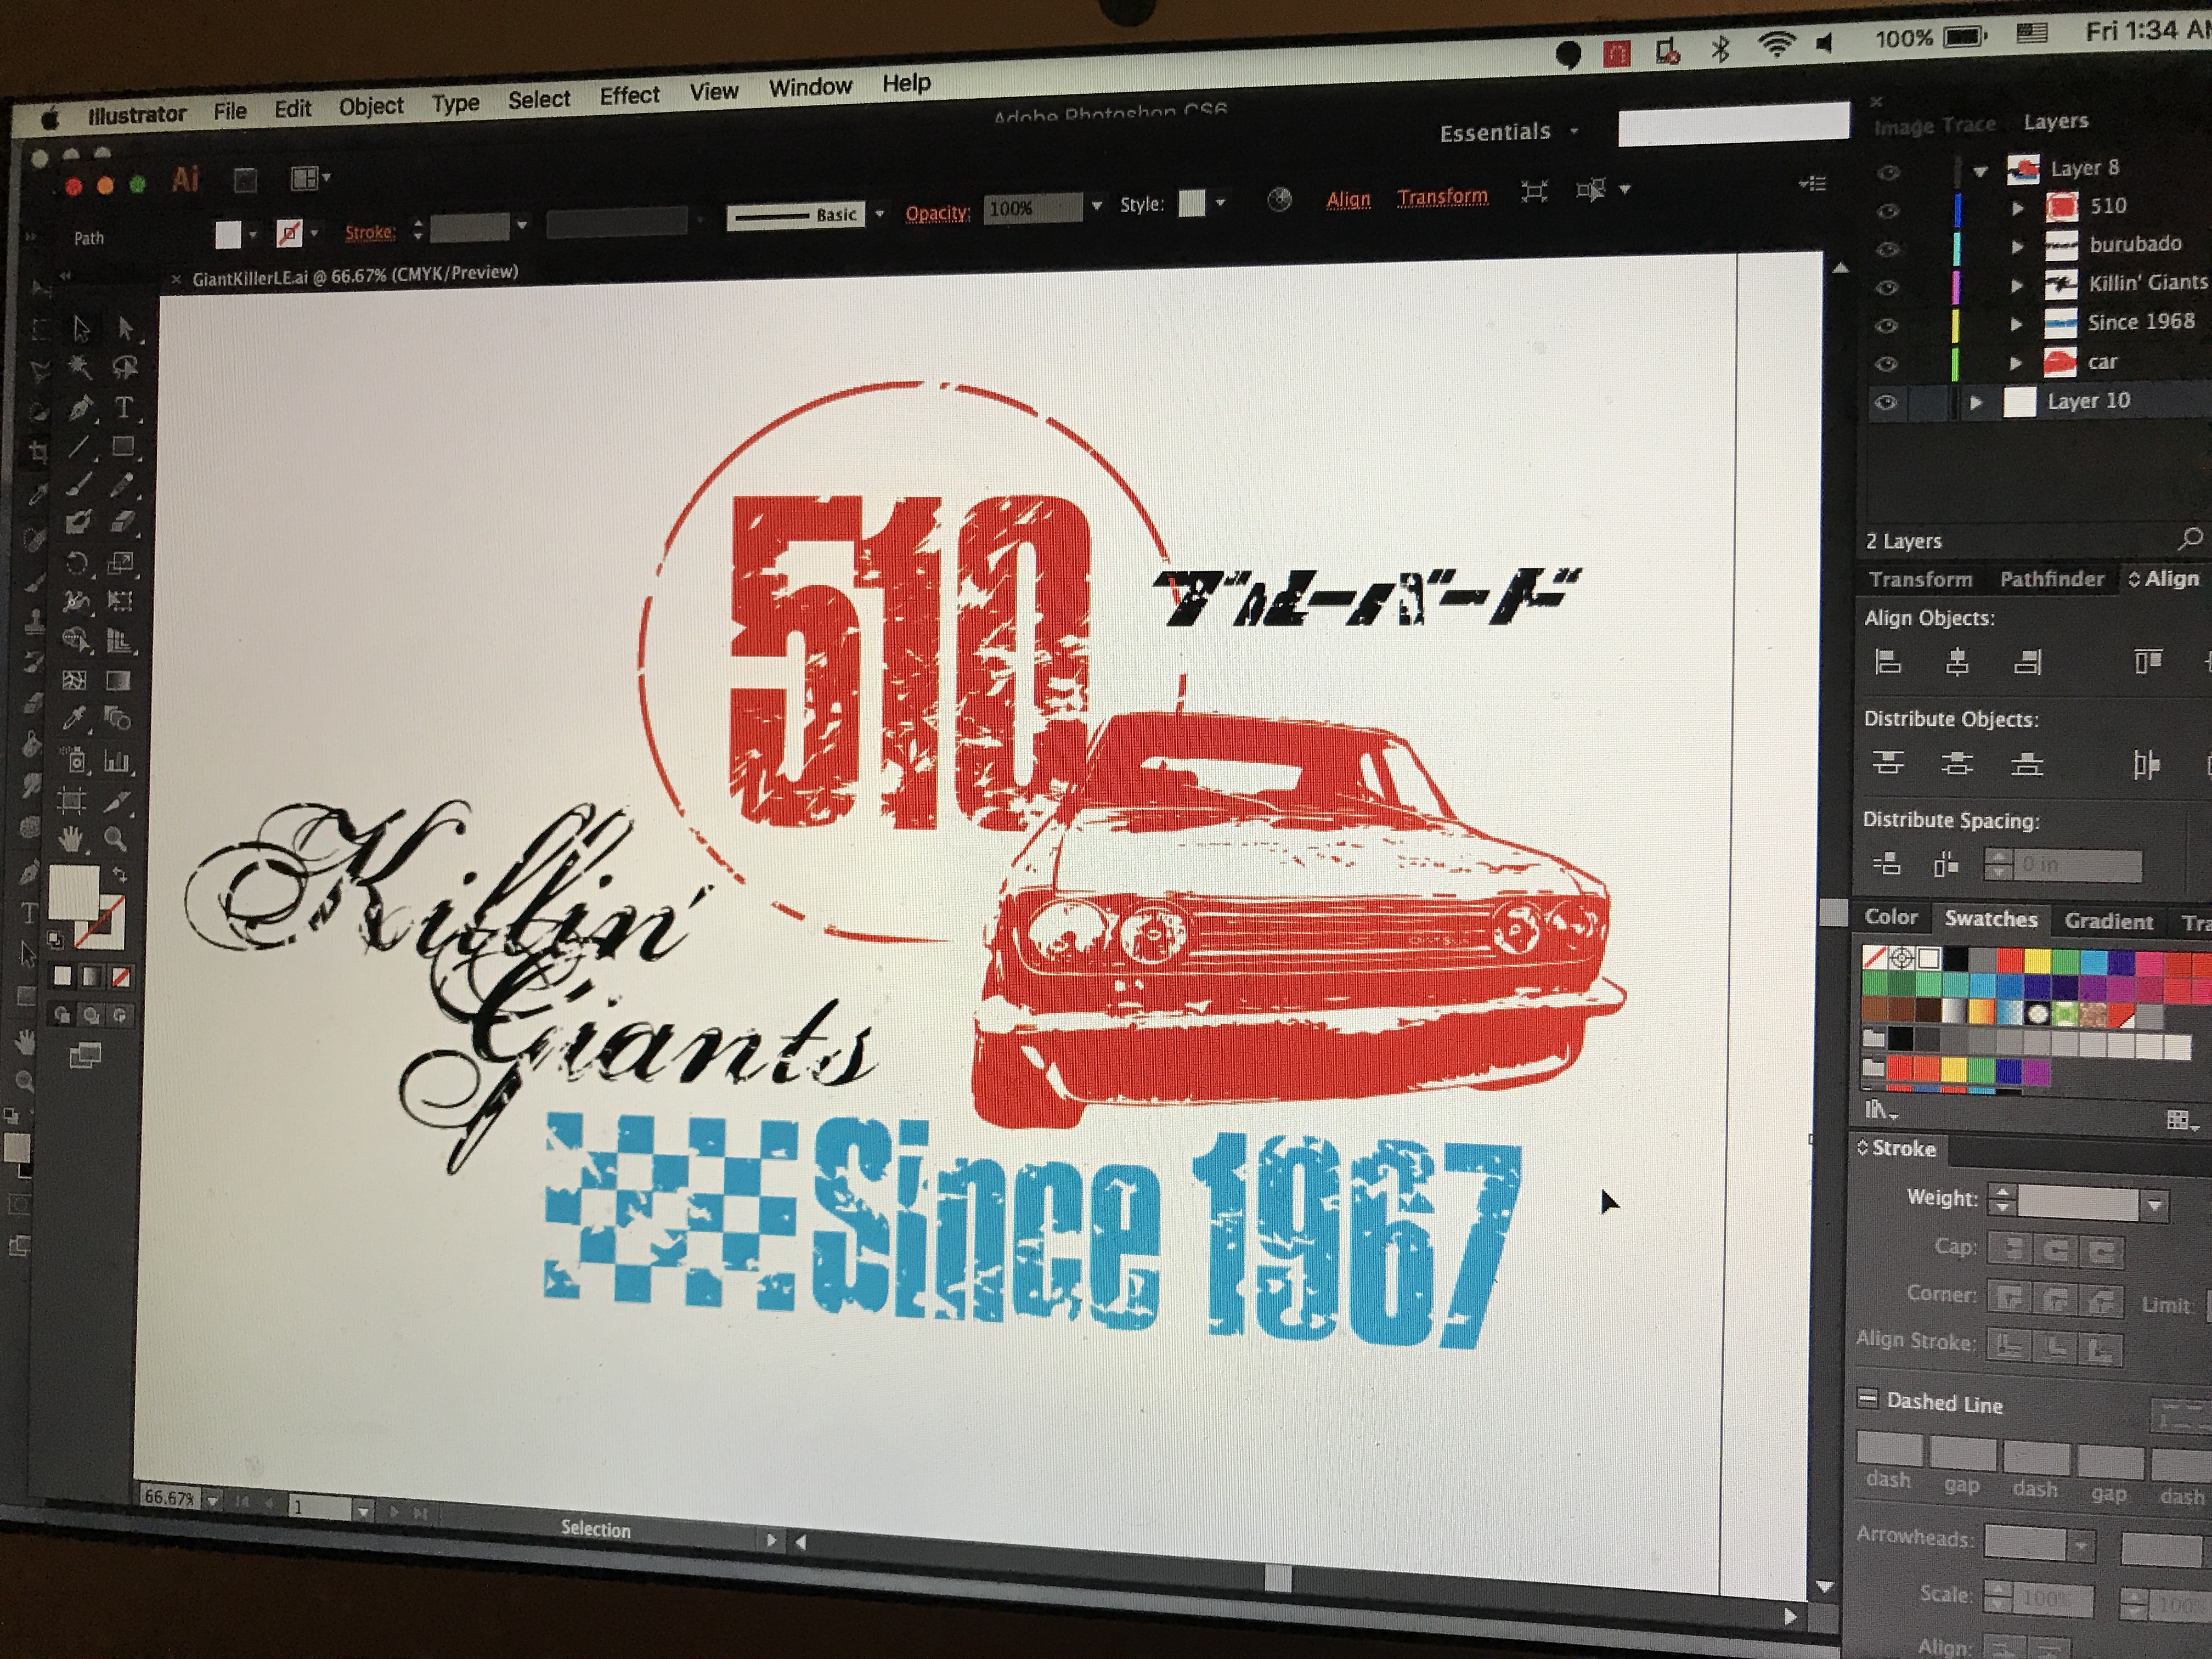Image resolution: width=2212 pixels, height=1659 pixels.
Task: Click the Wi-Fi icon in menu bar
Action: coord(1776,44)
